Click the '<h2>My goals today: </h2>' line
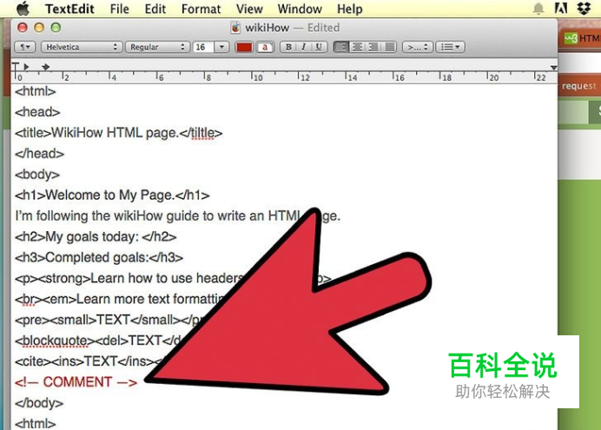The height and width of the screenshot is (430, 601). point(96,237)
